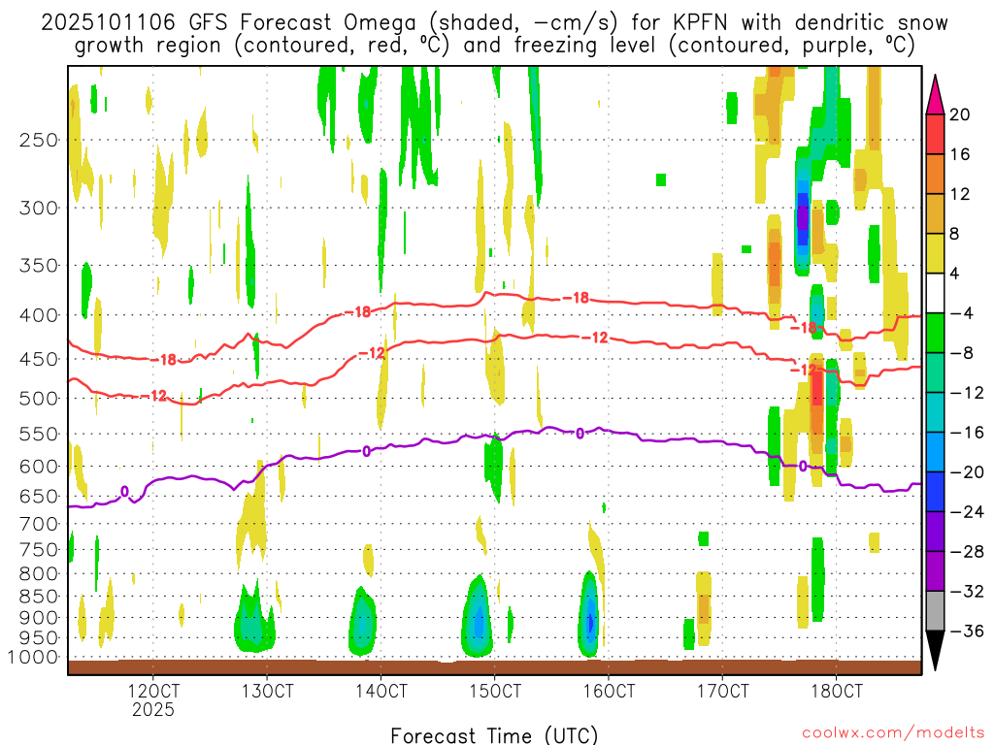Select the 120CT time-axis label
The image size is (994, 745).
152,691
